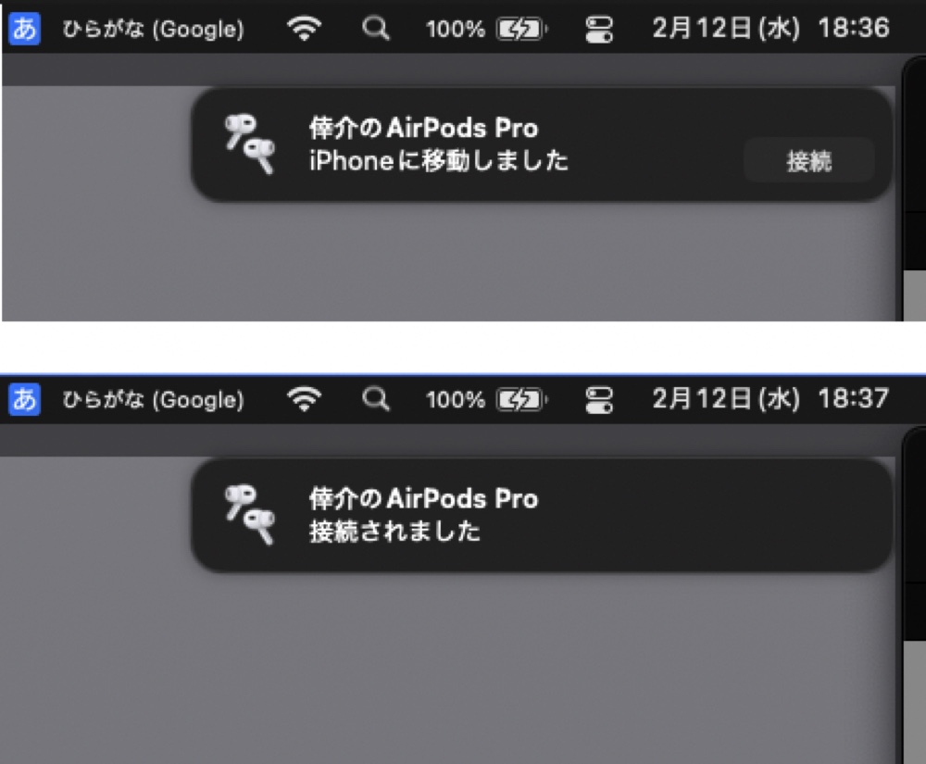Screen dimensions: 926x764
Task: Click the Wi-Fi icon in the lower menu bar
Action: (x=304, y=399)
